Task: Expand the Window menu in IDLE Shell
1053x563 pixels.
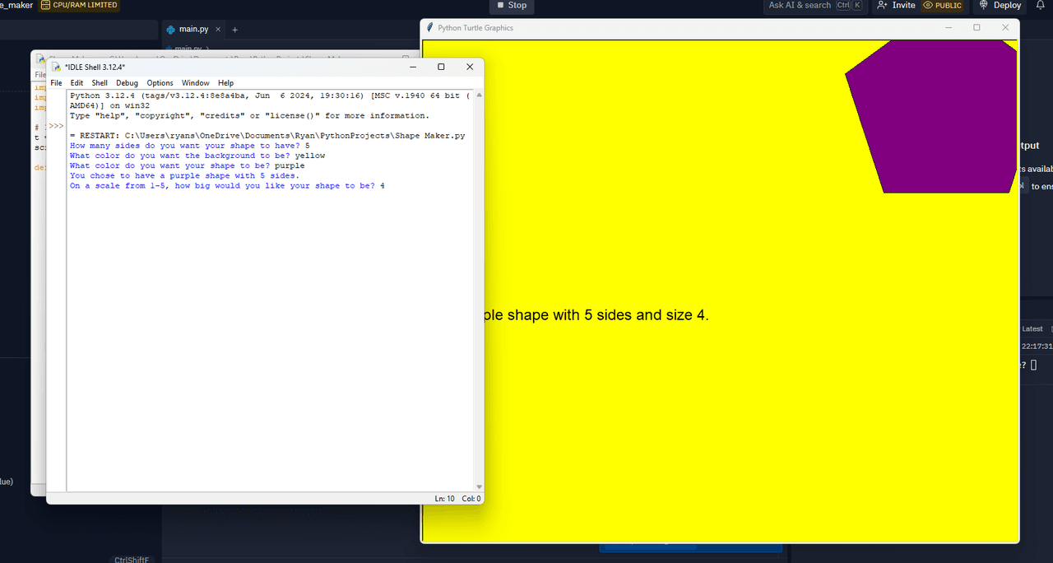Action: [x=195, y=83]
